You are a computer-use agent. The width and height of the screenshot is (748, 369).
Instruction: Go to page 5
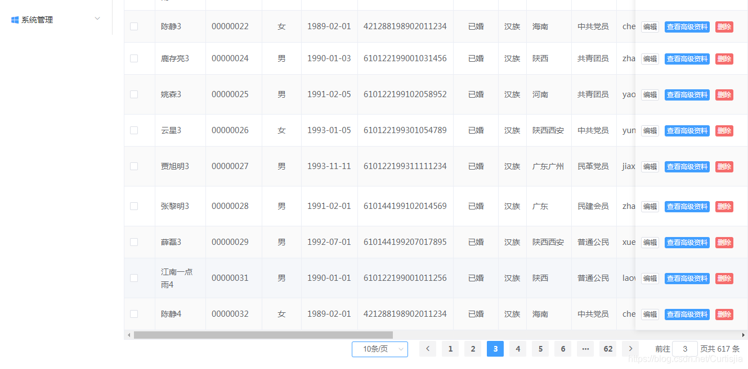click(x=540, y=349)
